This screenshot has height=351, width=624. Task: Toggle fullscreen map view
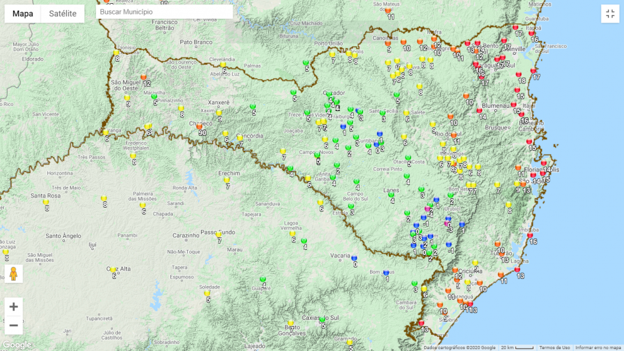click(x=610, y=14)
